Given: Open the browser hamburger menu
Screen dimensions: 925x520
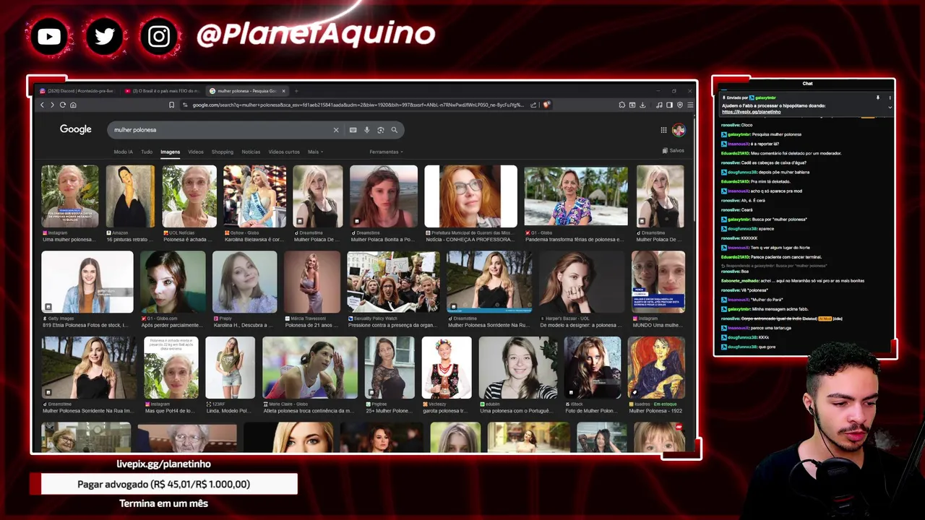Looking at the screenshot, I should click(689, 105).
